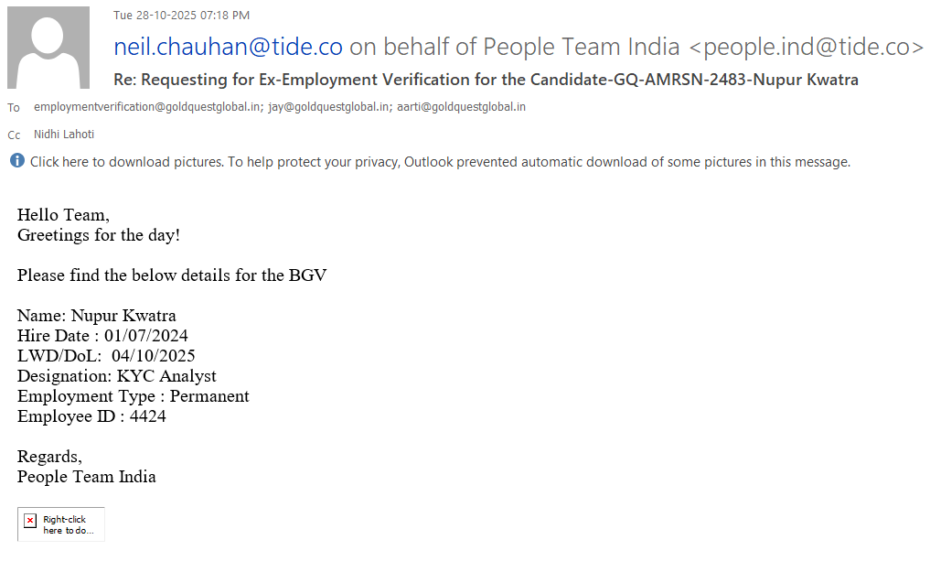This screenshot has height=561, width=930.
Task: Click the Cc field label
Action: click(14, 135)
